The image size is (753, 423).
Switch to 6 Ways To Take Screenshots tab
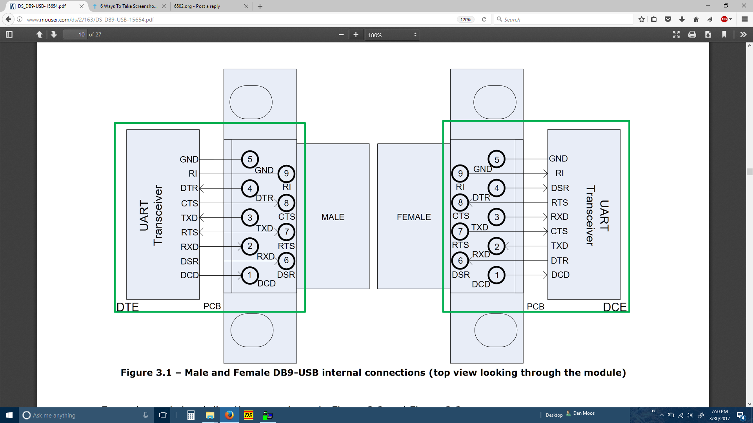click(128, 6)
